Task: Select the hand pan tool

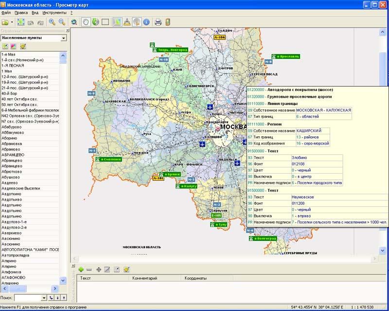Action: click(86, 22)
